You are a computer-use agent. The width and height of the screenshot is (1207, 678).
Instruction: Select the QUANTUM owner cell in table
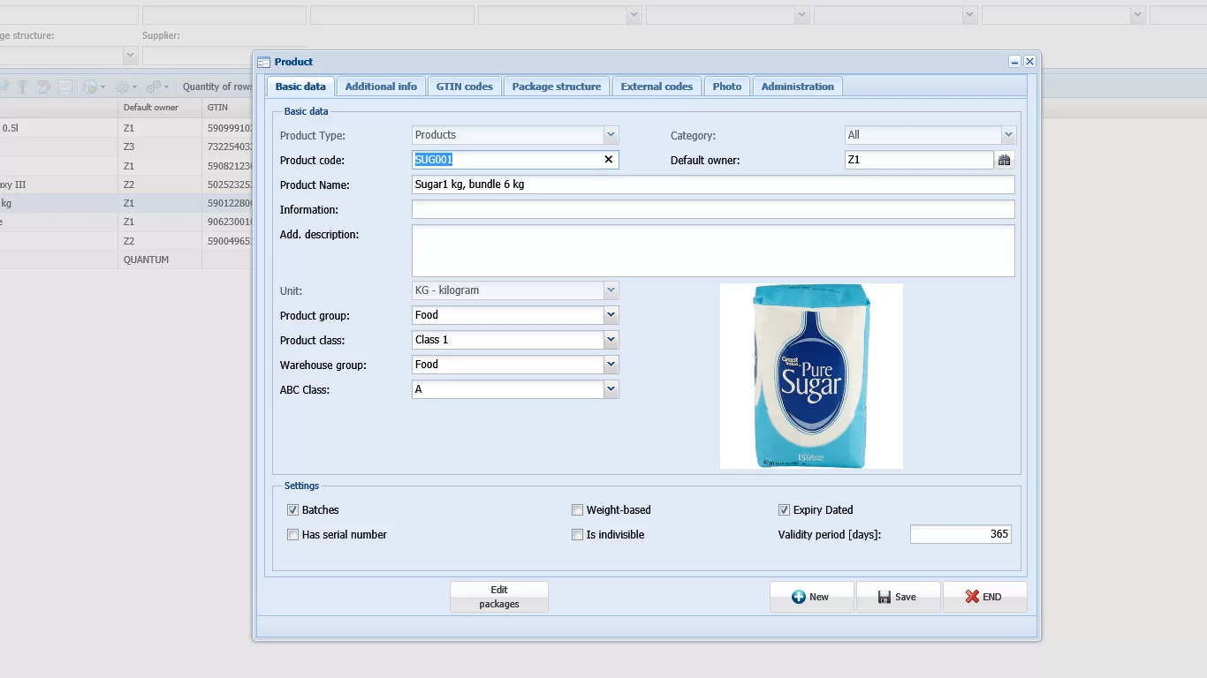point(160,260)
